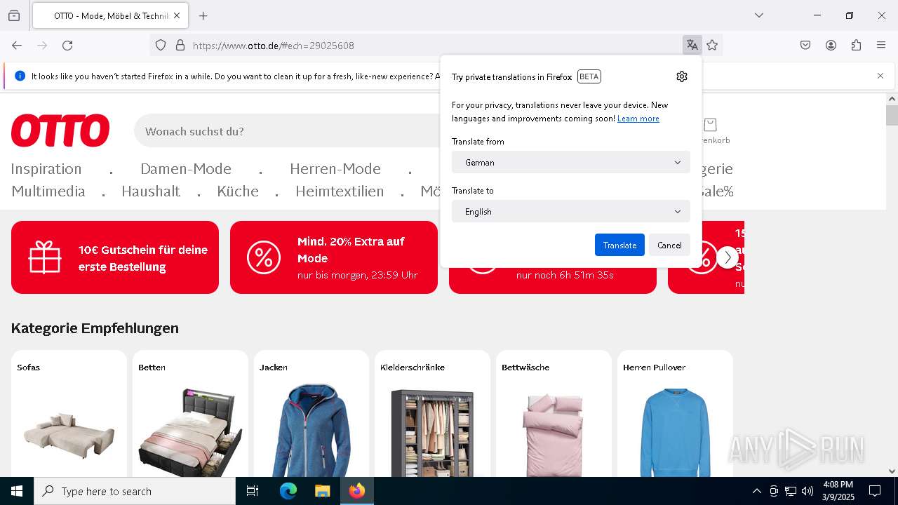Click the taskbar clock showing 4:08 PM

(x=838, y=491)
